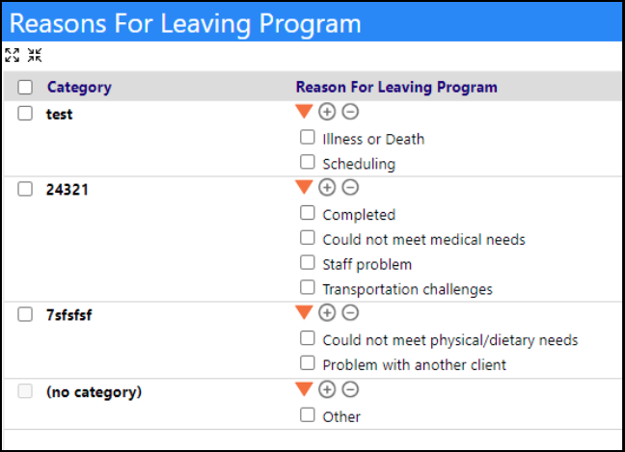Click the plus icon in test row
This screenshot has height=452, width=625.
tap(327, 112)
